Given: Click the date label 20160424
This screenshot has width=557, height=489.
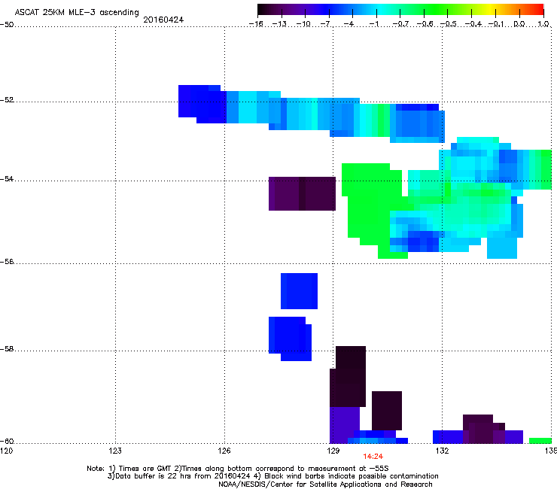Looking at the screenshot, I should tap(163, 20).
